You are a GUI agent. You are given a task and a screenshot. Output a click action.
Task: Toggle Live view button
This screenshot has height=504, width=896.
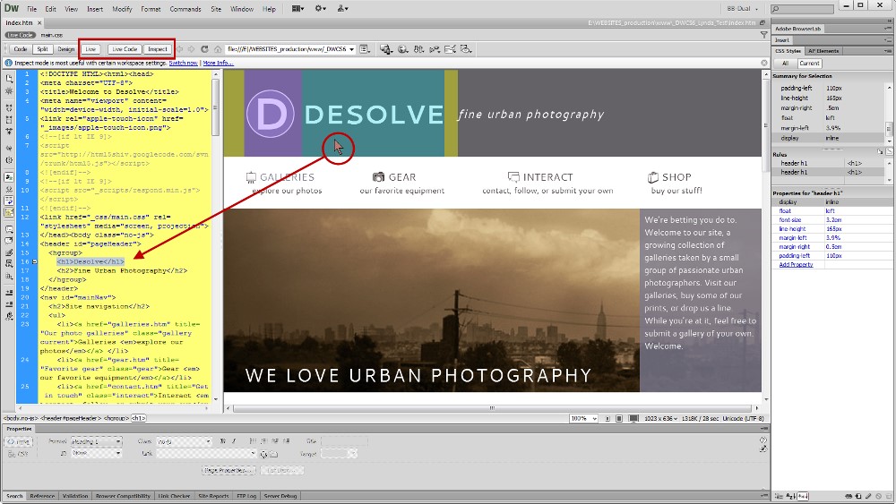[90, 49]
